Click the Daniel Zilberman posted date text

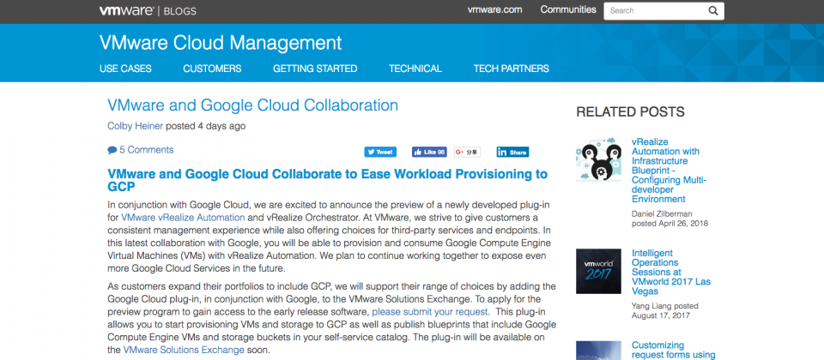(x=669, y=219)
